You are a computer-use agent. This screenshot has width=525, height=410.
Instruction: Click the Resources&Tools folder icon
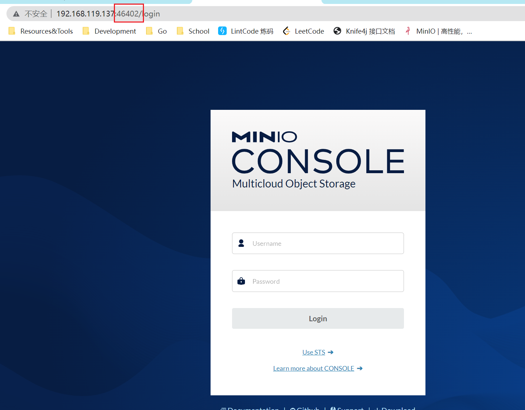pyautogui.click(x=12, y=31)
